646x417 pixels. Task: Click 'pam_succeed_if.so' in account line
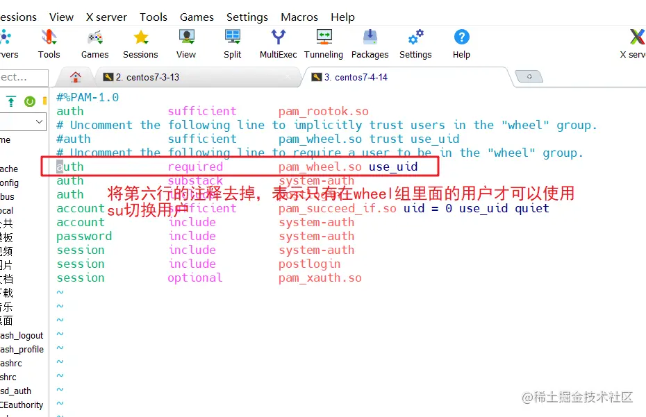[338, 209]
